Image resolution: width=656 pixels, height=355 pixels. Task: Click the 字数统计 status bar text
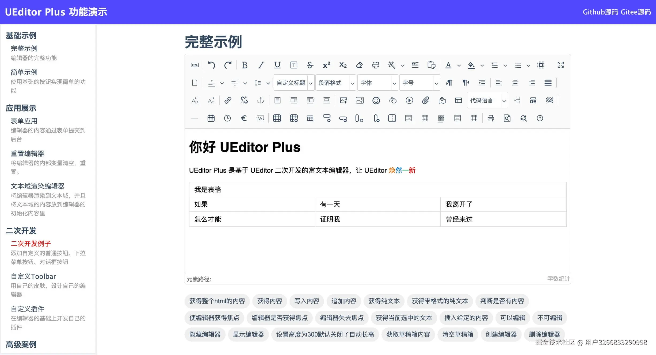(558, 279)
